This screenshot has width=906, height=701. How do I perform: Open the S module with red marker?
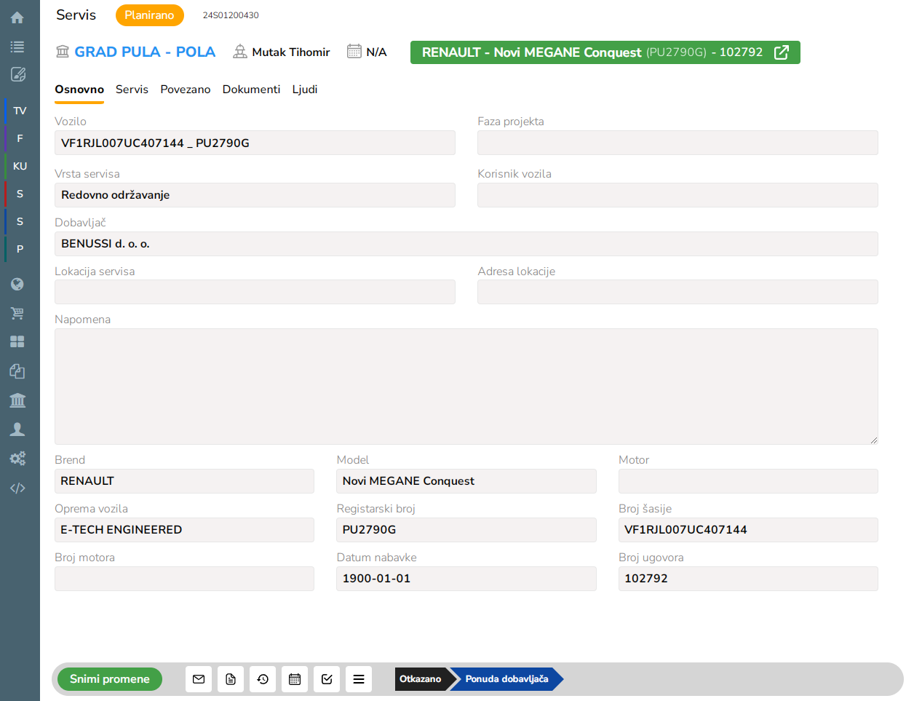tap(20, 194)
